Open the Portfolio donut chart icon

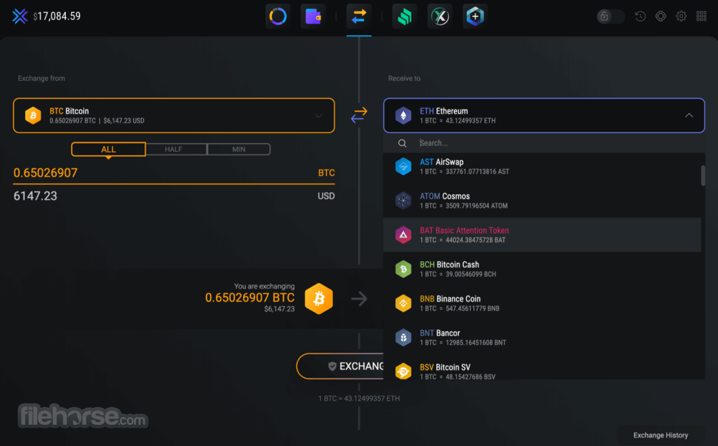(x=278, y=16)
